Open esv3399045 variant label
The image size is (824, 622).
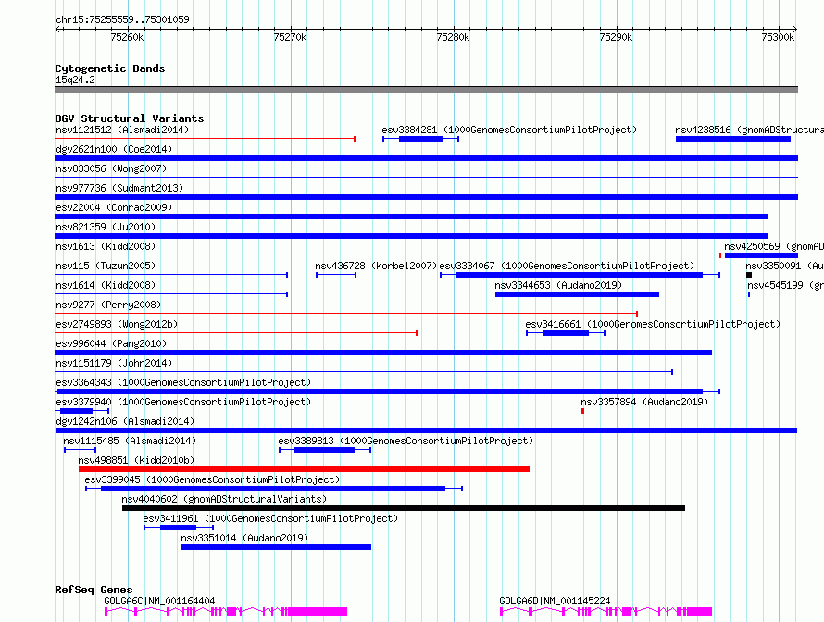coord(212,479)
